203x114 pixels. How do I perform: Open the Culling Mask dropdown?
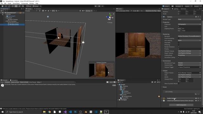tap(189, 55)
